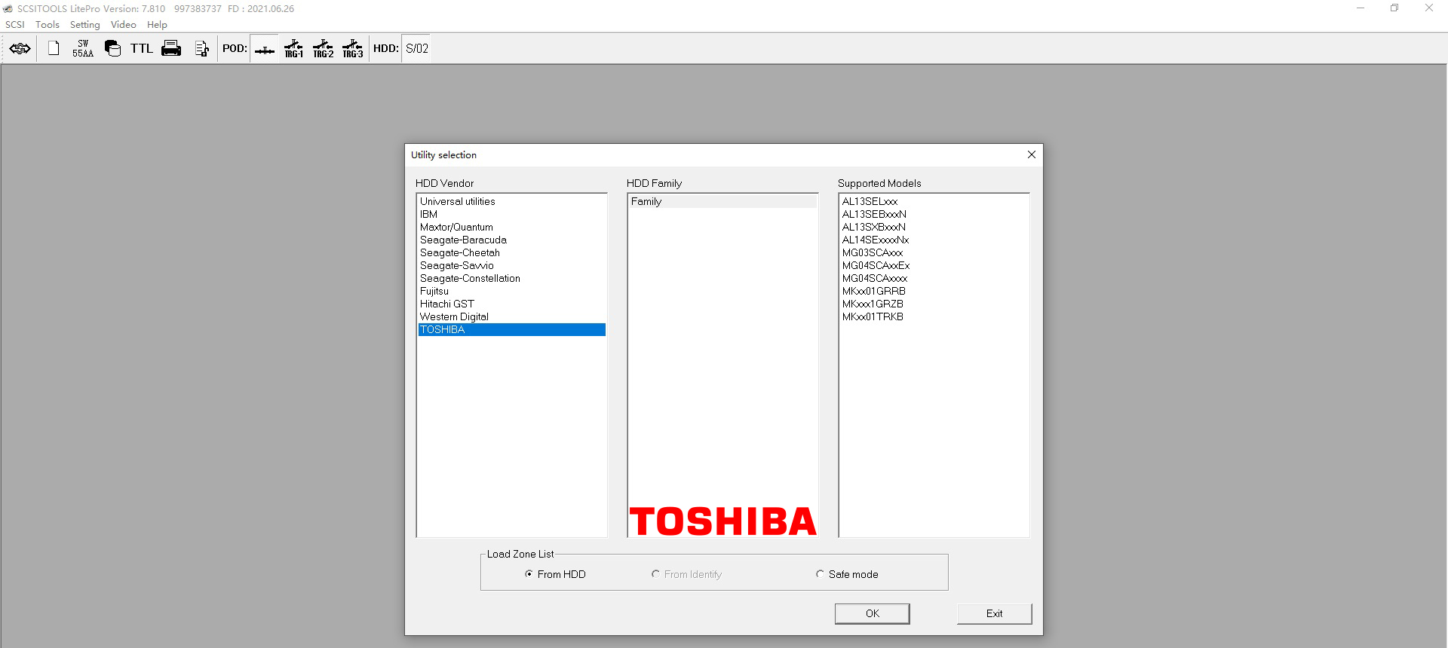
Task: Choose Western Digital vendor
Action: pyautogui.click(x=512, y=316)
